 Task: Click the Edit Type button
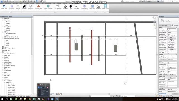[x=175, y=26]
